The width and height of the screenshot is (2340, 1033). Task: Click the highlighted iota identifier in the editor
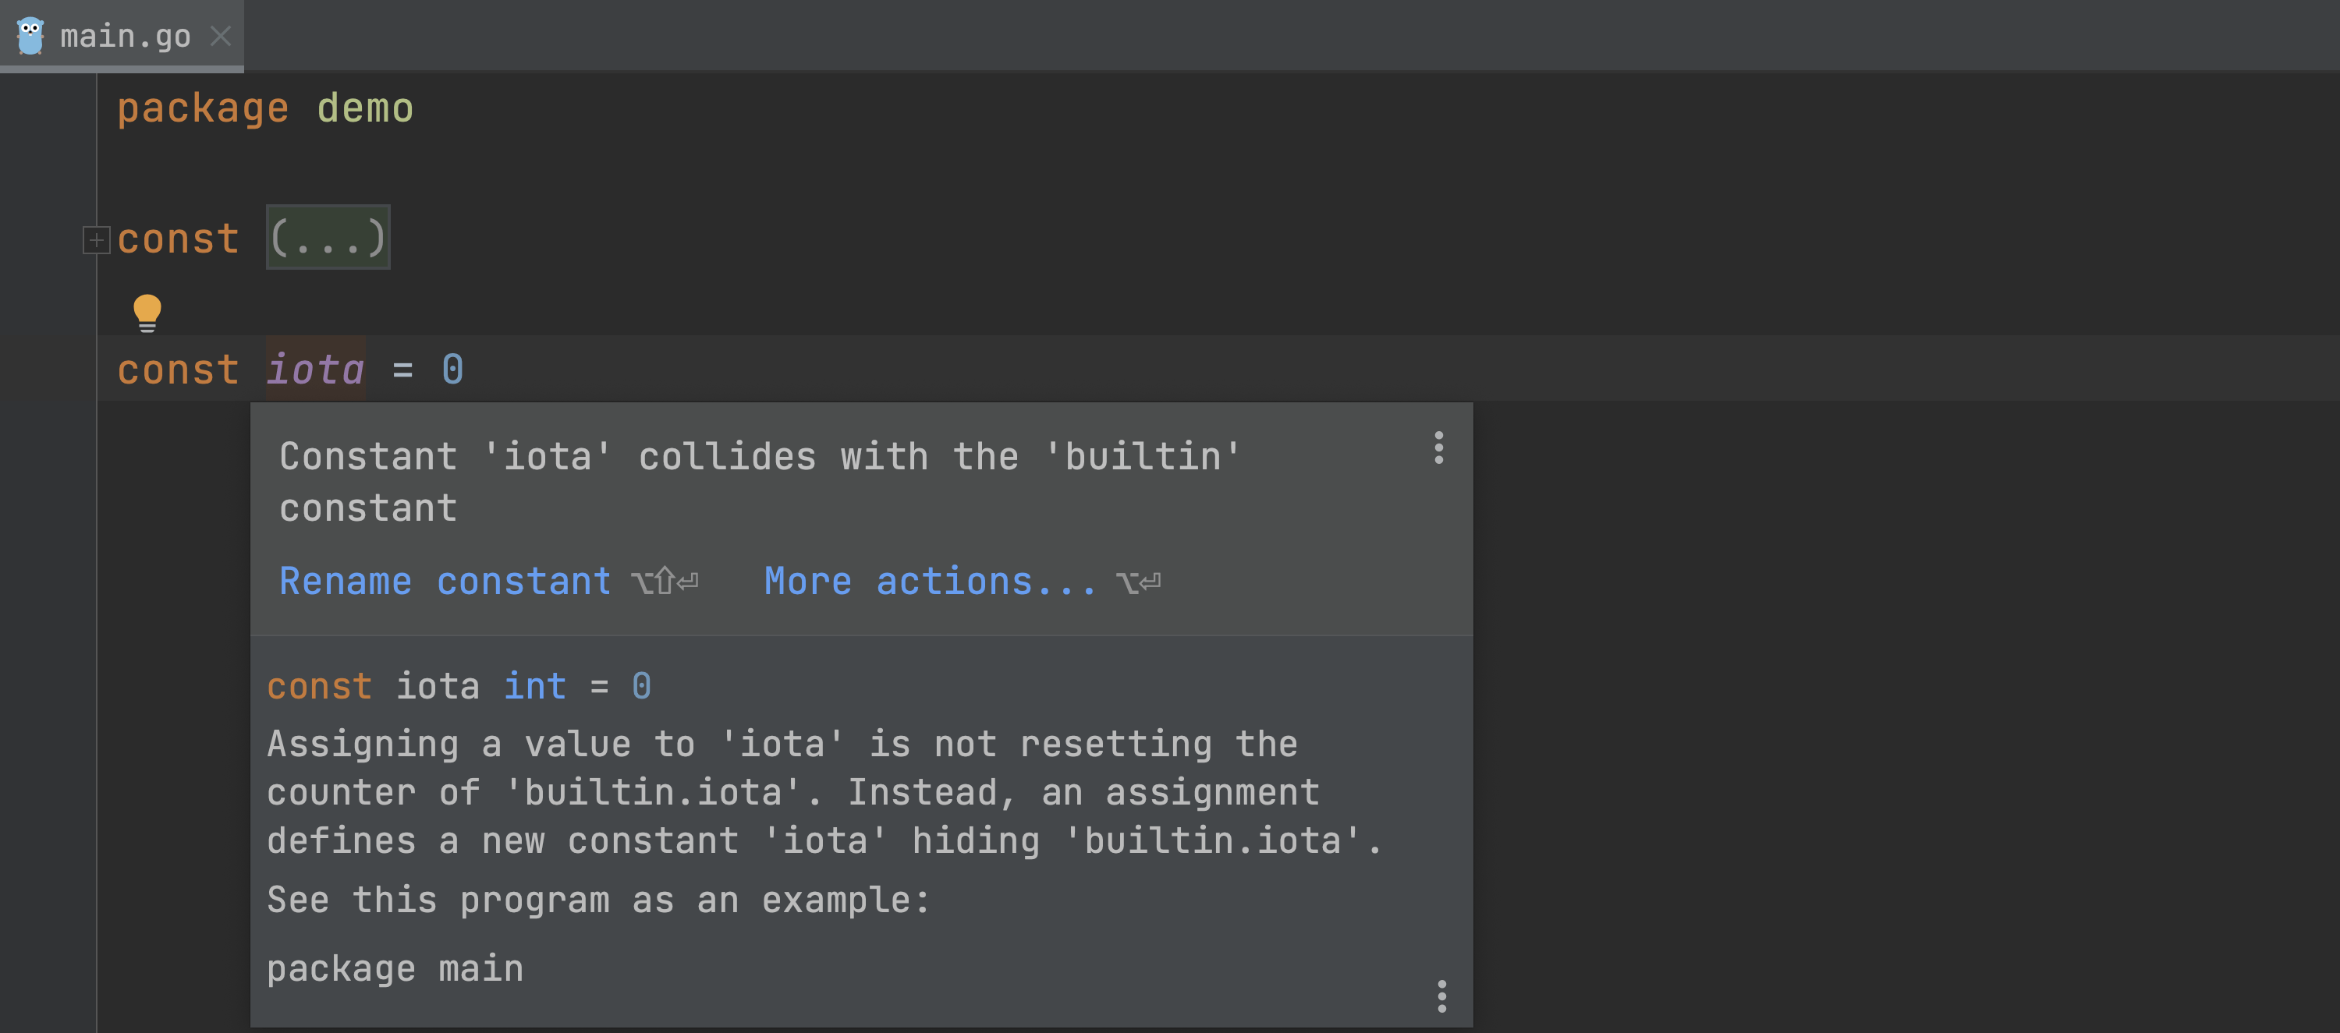click(315, 370)
